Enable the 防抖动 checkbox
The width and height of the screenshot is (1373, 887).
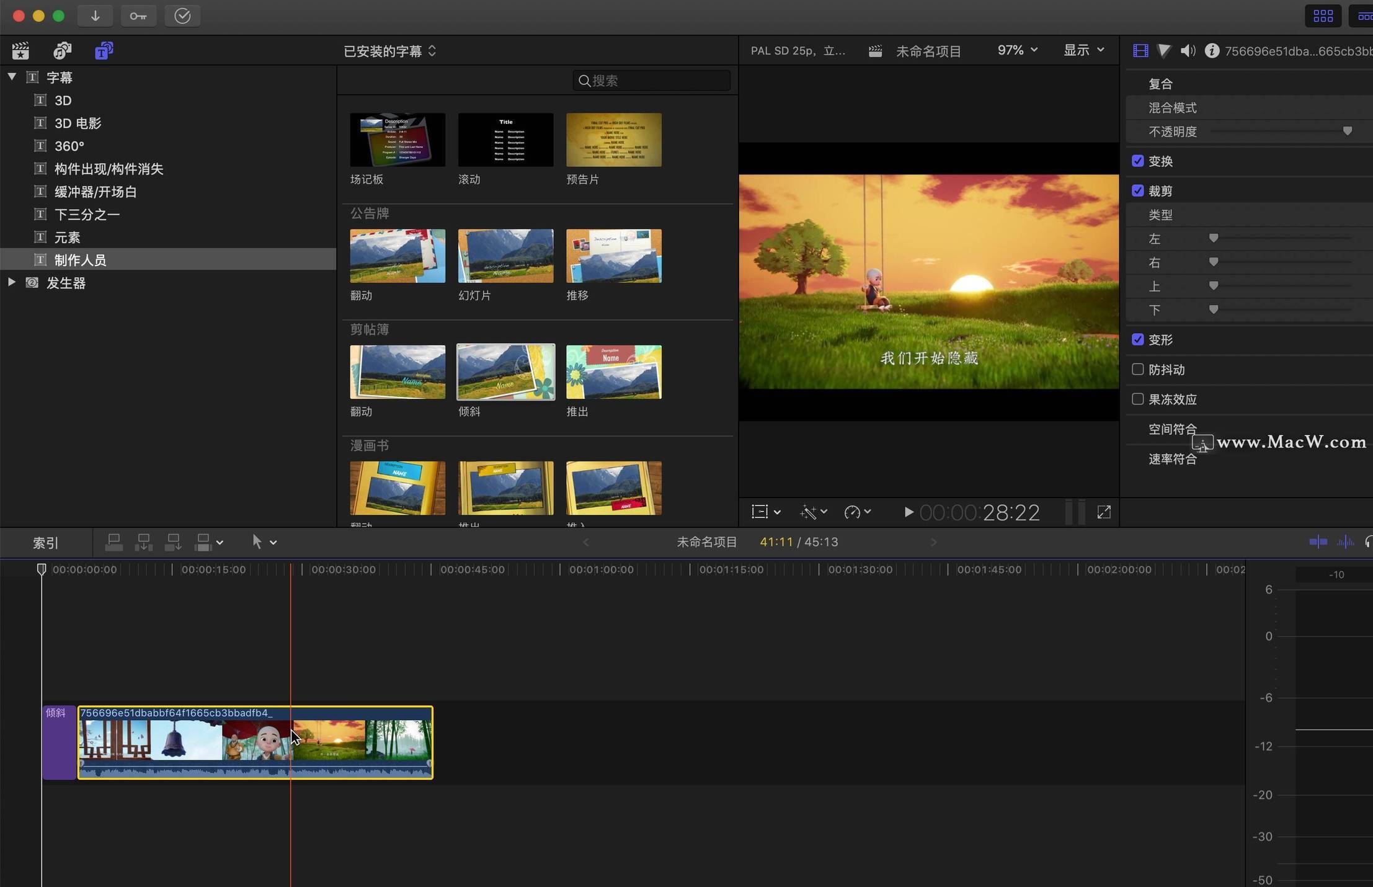(1137, 370)
